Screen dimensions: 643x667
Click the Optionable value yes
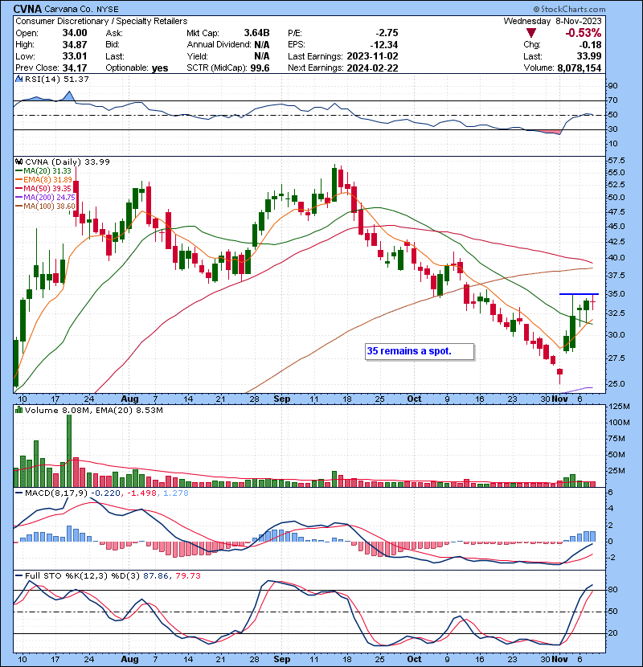[160, 68]
